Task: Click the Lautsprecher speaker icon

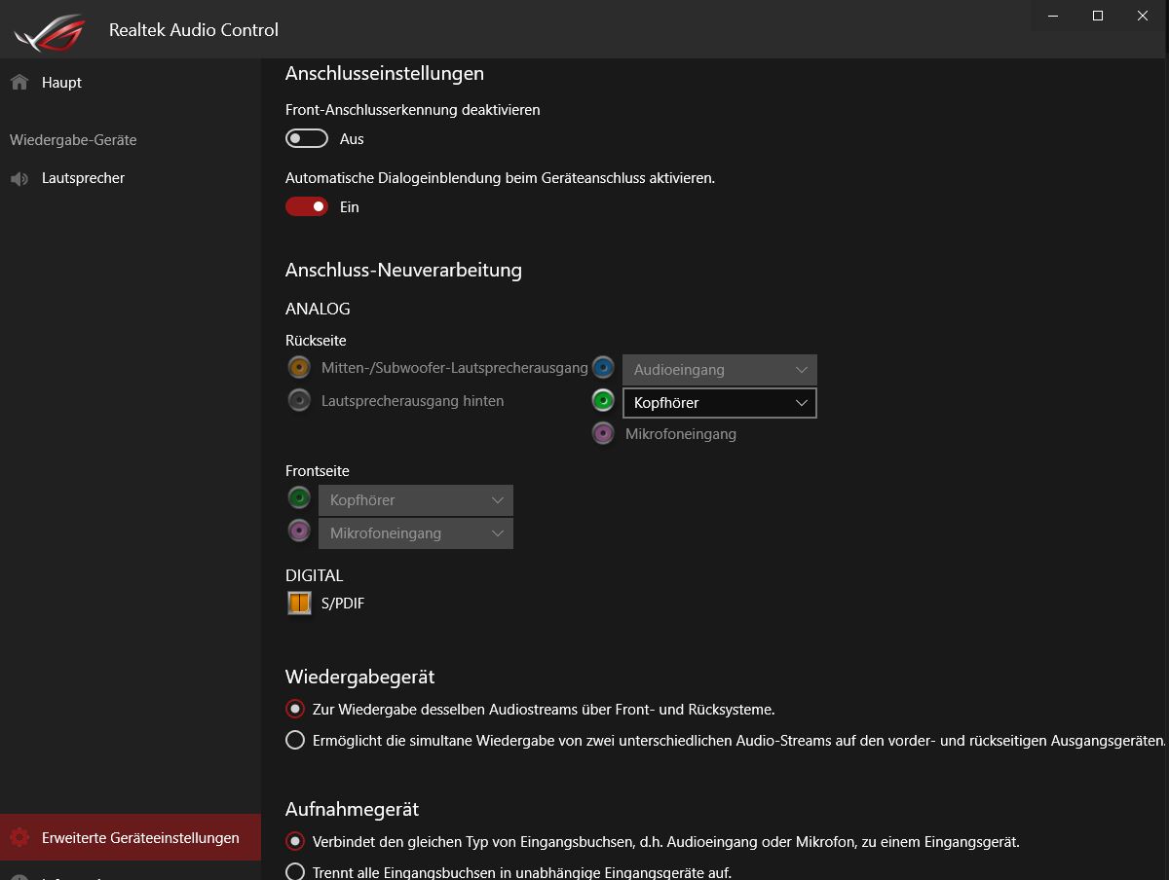Action: pos(19,179)
